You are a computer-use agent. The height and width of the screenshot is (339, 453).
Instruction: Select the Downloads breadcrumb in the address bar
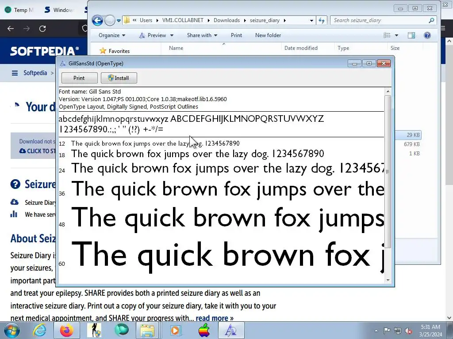point(226,20)
